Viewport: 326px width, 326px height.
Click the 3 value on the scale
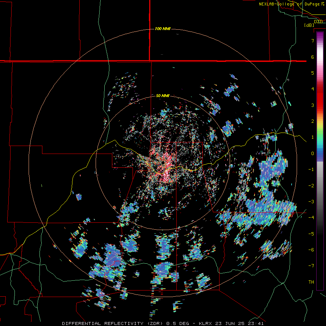[x=313, y=105]
